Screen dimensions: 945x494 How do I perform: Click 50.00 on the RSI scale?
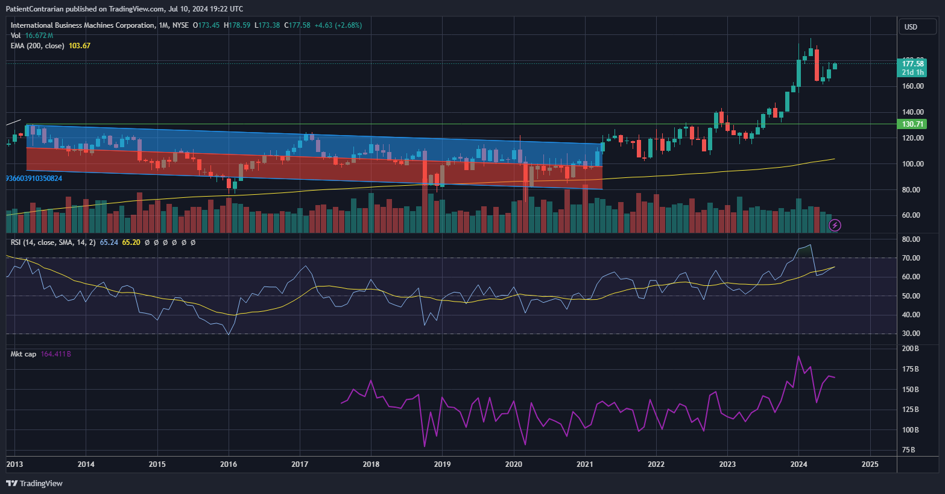pyautogui.click(x=911, y=296)
